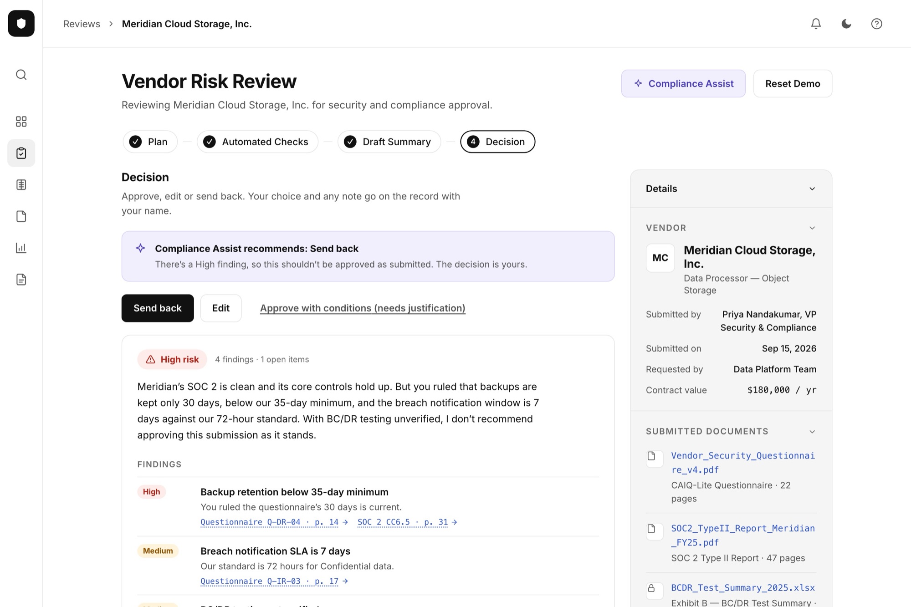Viewport: 911px width, 607px height.
Task: Open Questionnaire Q-DR-04 p. 14 citation
Action: (274, 522)
